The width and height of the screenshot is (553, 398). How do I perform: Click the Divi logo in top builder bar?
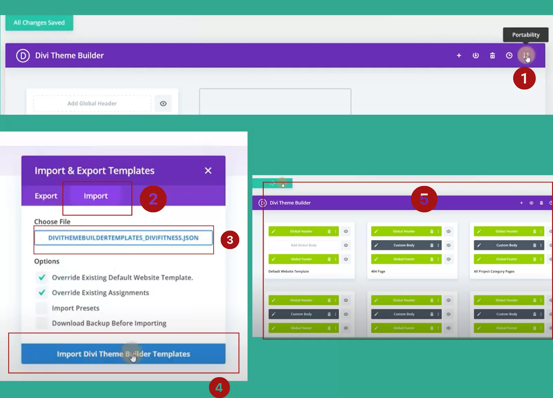tap(23, 55)
